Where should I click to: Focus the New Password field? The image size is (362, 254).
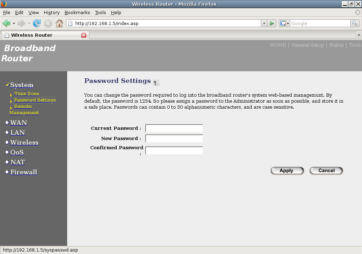pyautogui.click(x=174, y=139)
